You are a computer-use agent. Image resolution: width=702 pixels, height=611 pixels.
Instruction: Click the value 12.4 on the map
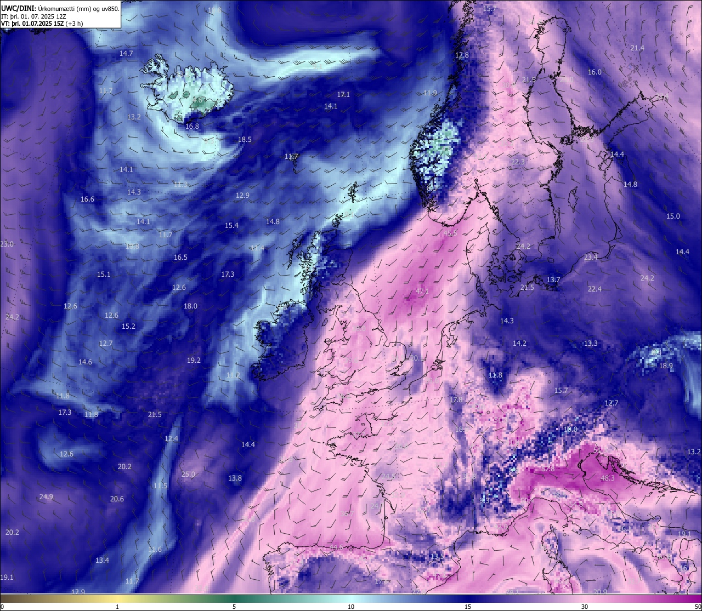tap(171, 439)
